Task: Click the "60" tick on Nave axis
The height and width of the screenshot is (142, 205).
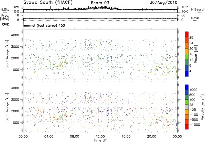Action: tap(183, 15)
